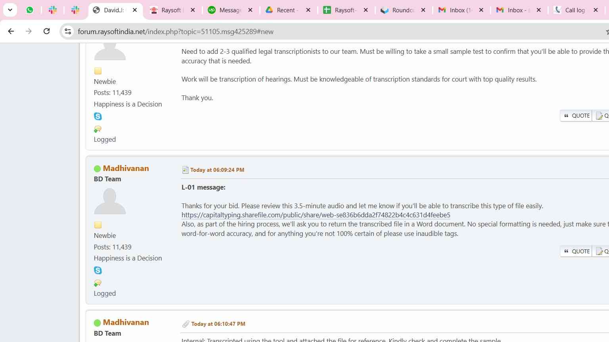Click the avatar in the first post
This screenshot has height=342, width=609.
point(110,52)
